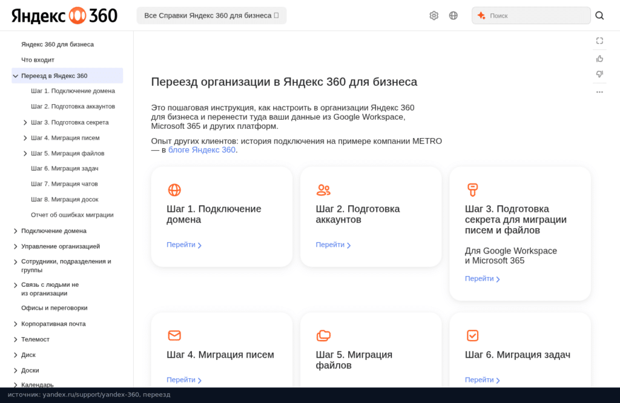
Task: Expand 'Шаг 5. Миграция файлов' chevron
Action: tap(25, 153)
